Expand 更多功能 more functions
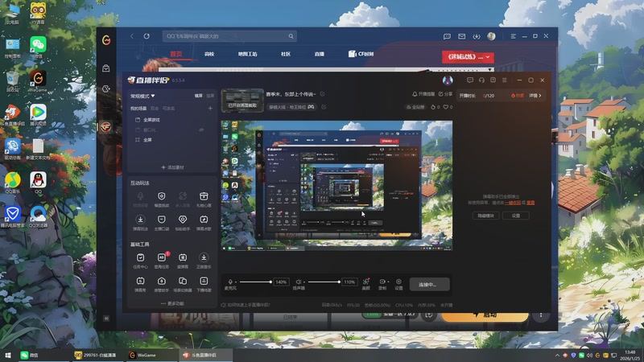The width and height of the screenshot is (644, 362). point(172,303)
